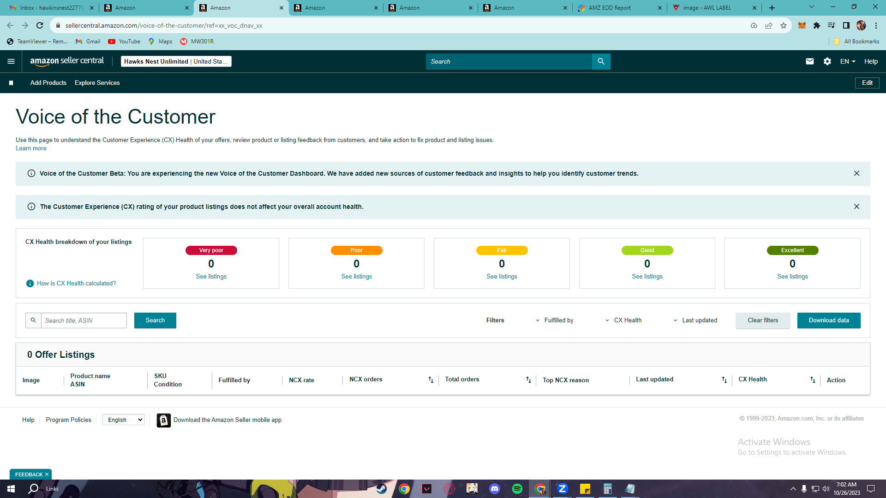Expand the Last updated filter dropdown
The image size is (886, 498).
click(695, 320)
